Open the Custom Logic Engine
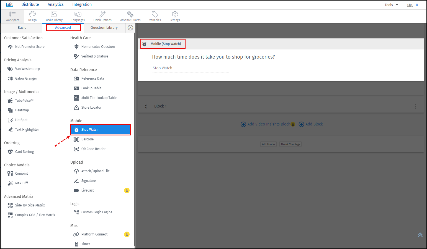The height and width of the screenshot is (249, 427). [x=97, y=212]
